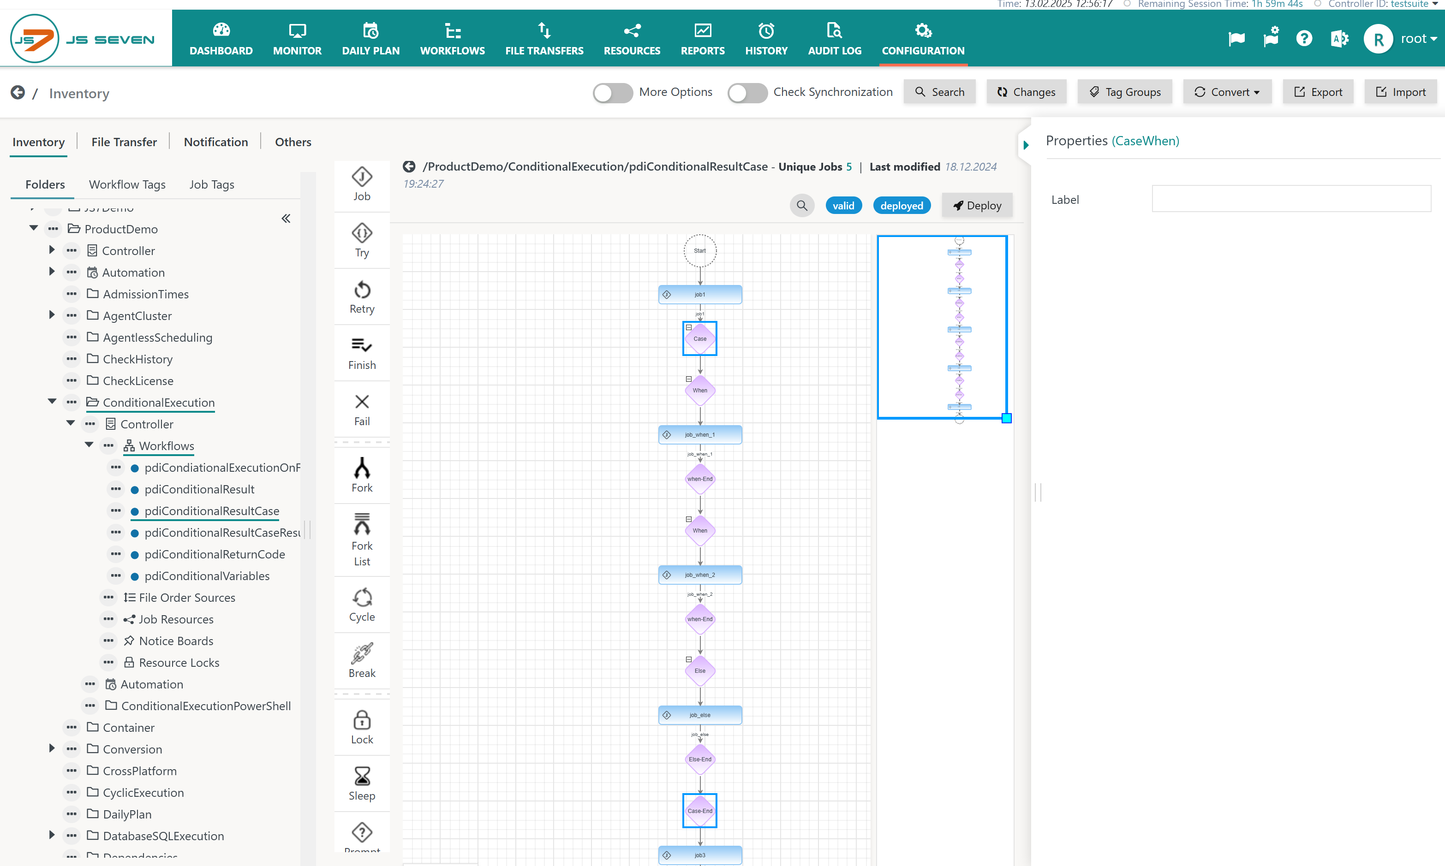Open pdiConditionalVariables workflow
1445x866 pixels.
tap(207, 575)
